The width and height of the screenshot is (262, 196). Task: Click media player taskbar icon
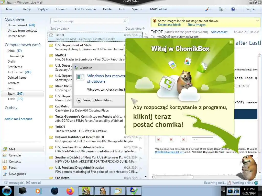click(38, 191)
